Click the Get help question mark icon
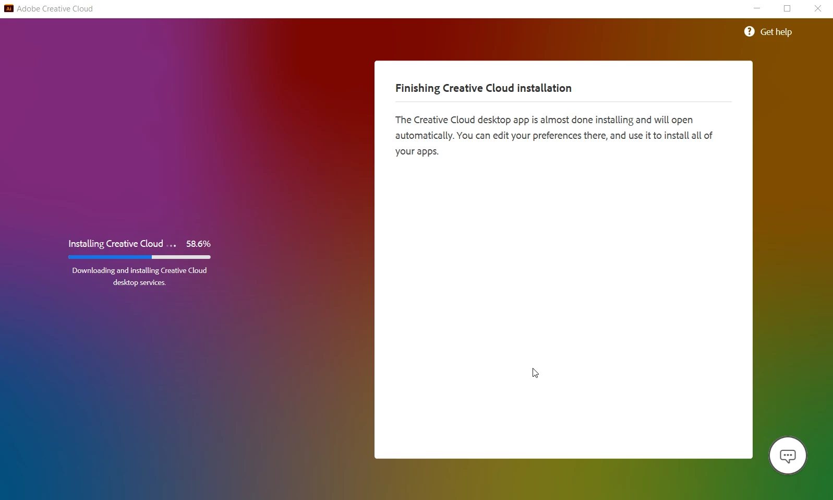The image size is (833, 500). (x=749, y=32)
